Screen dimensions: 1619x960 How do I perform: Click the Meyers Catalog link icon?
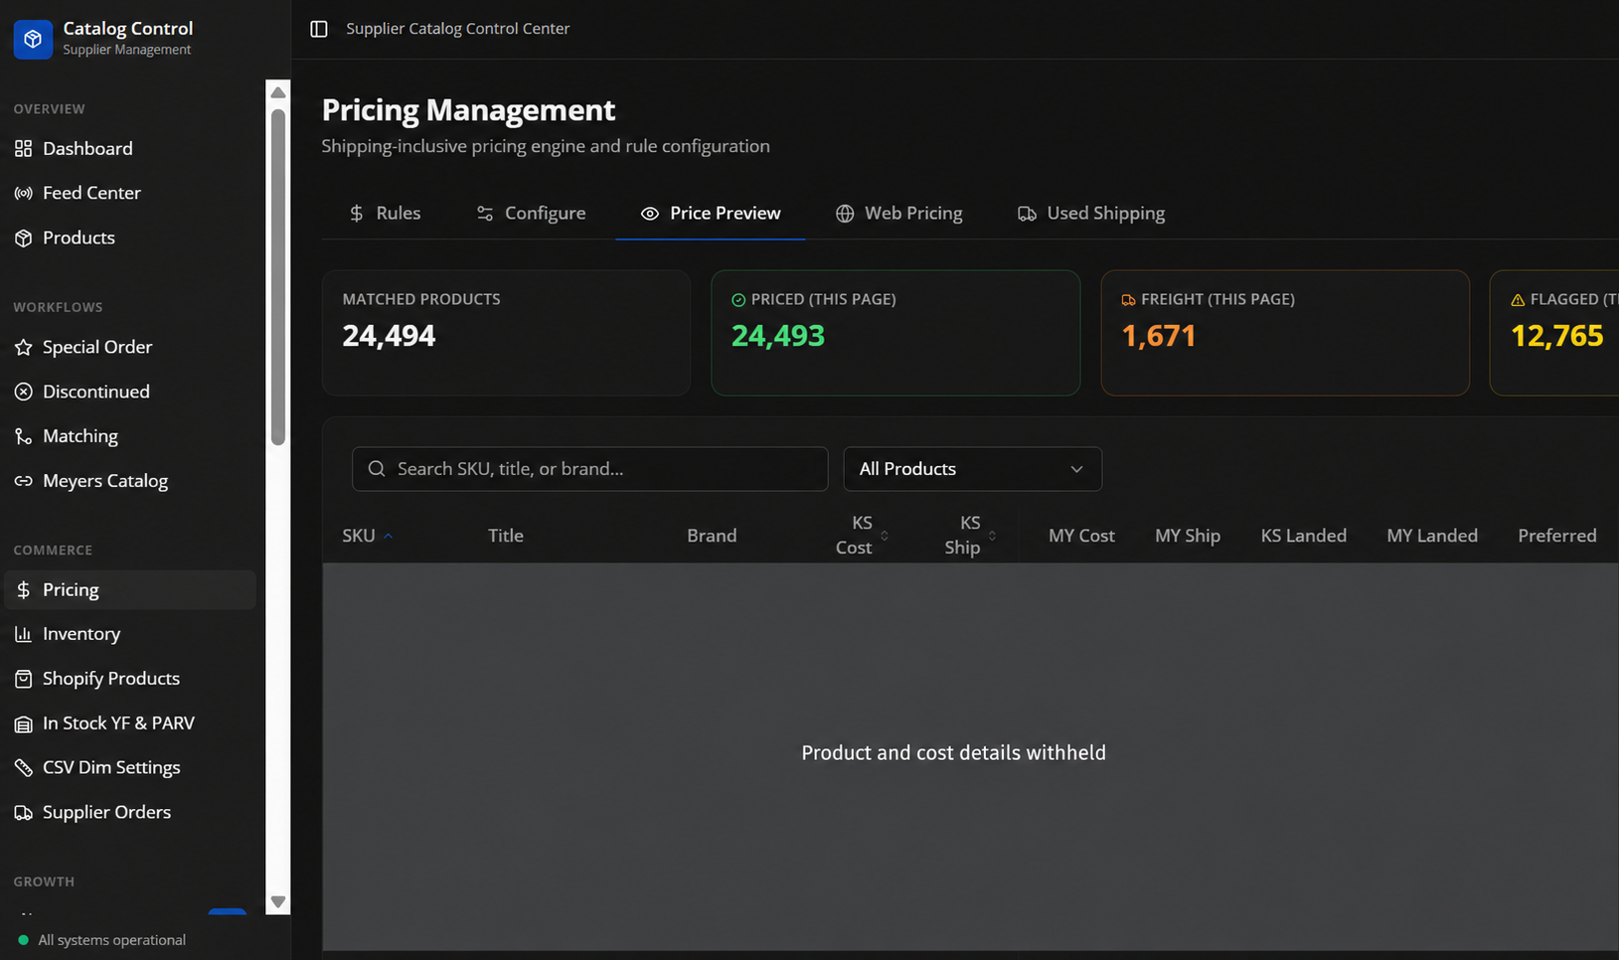[23, 481]
